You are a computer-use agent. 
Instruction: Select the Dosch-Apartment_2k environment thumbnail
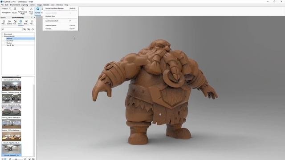point(12,136)
